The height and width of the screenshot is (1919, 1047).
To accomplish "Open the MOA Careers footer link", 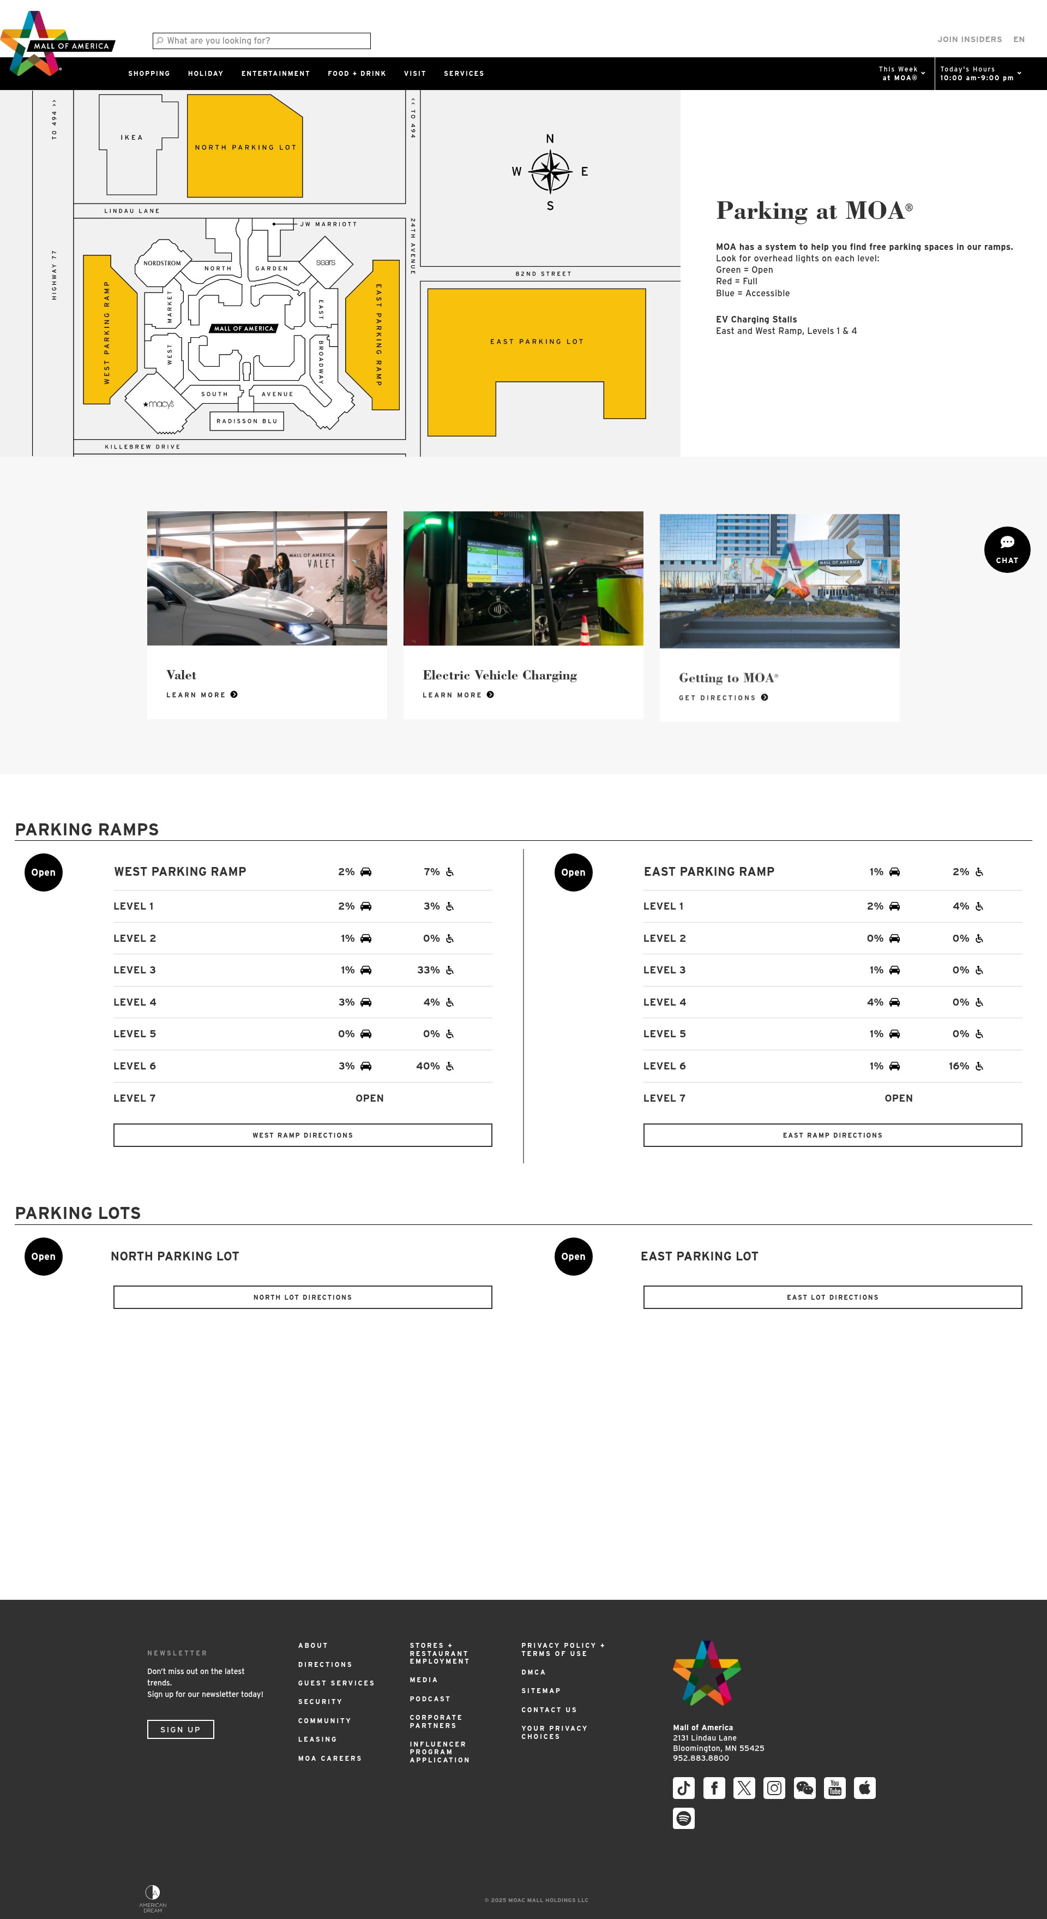I will pos(330,1758).
